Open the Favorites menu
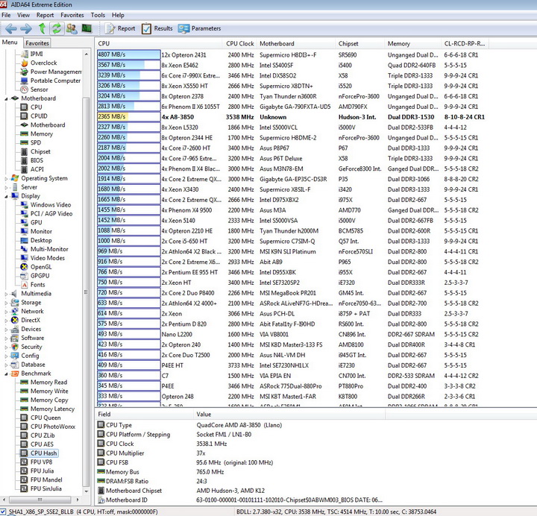This screenshot has width=537, height=516. (x=72, y=15)
